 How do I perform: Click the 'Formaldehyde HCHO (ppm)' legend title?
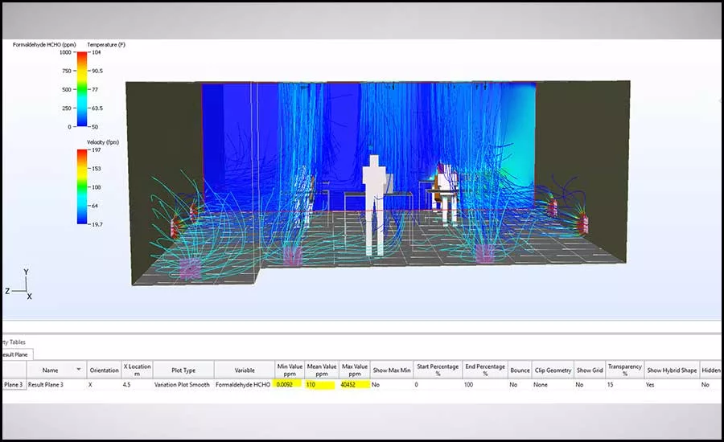point(44,45)
